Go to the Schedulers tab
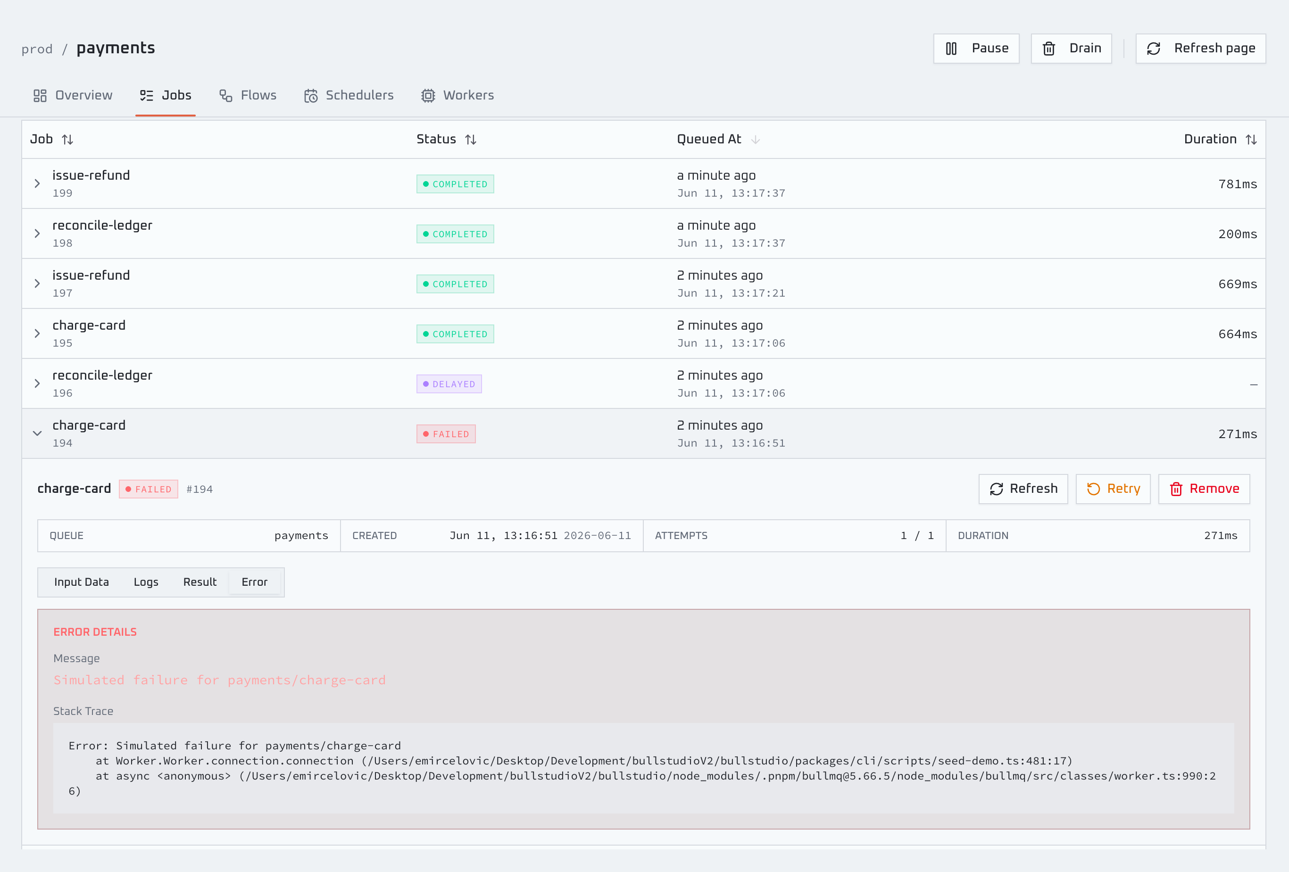Image resolution: width=1289 pixels, height=872 pixels. point(349,95)
